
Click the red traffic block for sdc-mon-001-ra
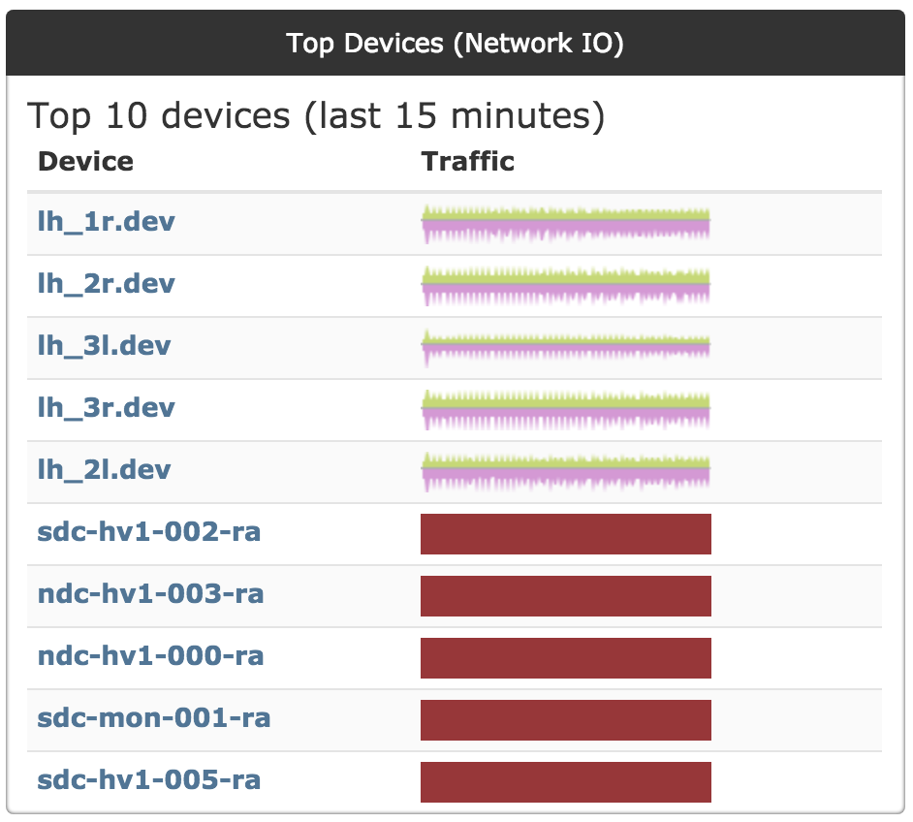pyautogui.click(x=566, y=720)
